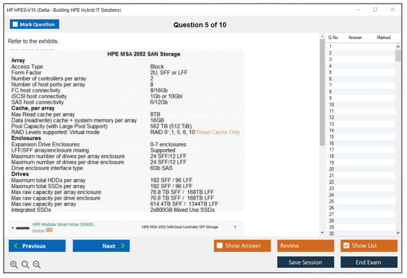
Task: Click the Marked column header
Action: click(x=384, y=37)
